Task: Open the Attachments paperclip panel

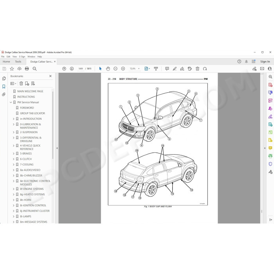Action: coord(4,94)
